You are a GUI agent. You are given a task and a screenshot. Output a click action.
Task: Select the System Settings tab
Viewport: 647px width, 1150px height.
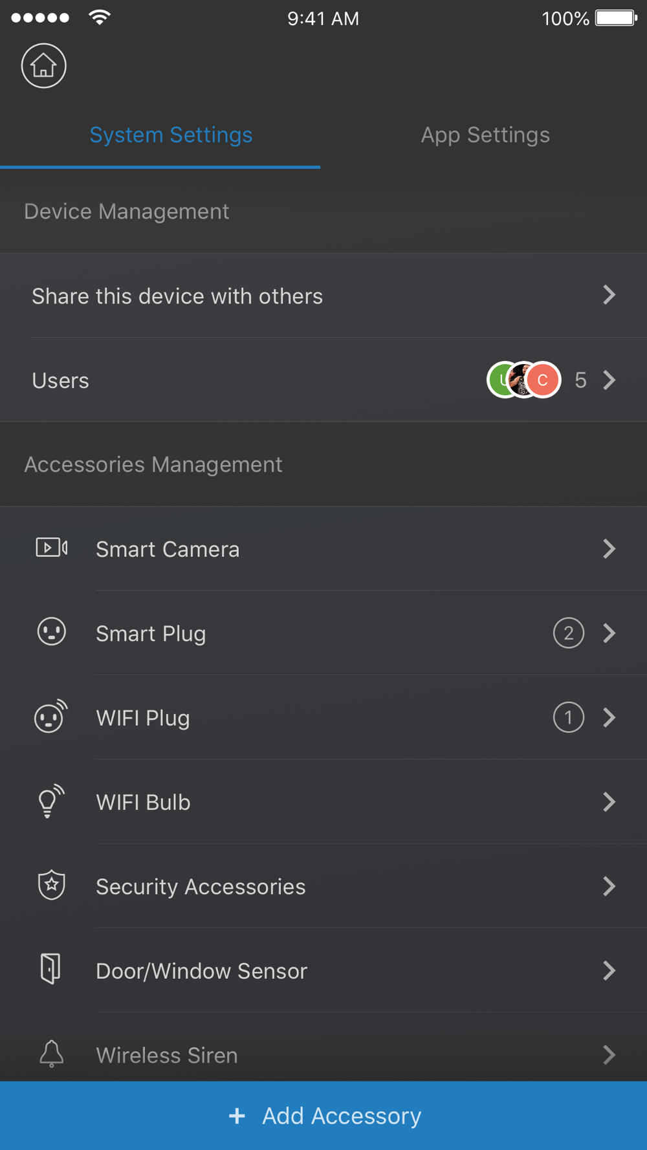[171, 135]
